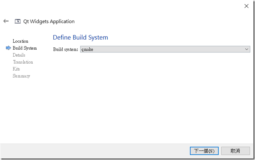
Task: Click the Summary step in sidebar
Action: [x=21, y=76]
